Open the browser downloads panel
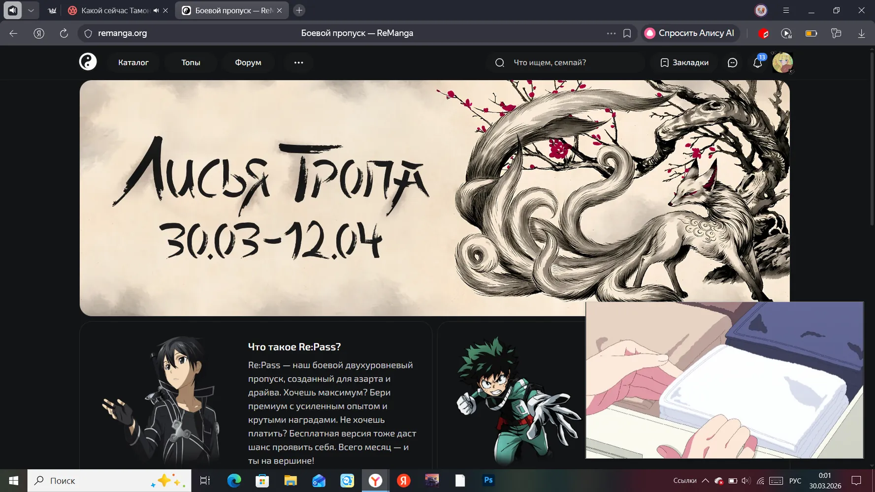Image resolution: width=875 pixels, height=492 pixels. tap(861, 33)
